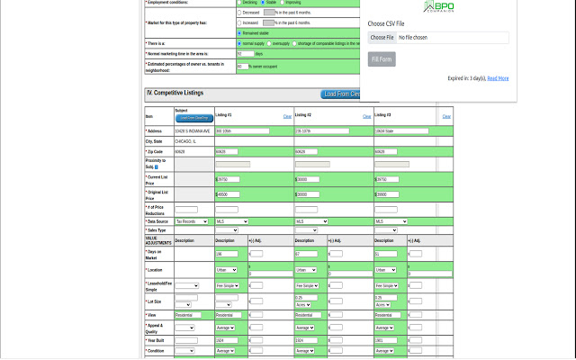
Task: Select the Improving employment conditions radio
Action: [x=283, y=3]
